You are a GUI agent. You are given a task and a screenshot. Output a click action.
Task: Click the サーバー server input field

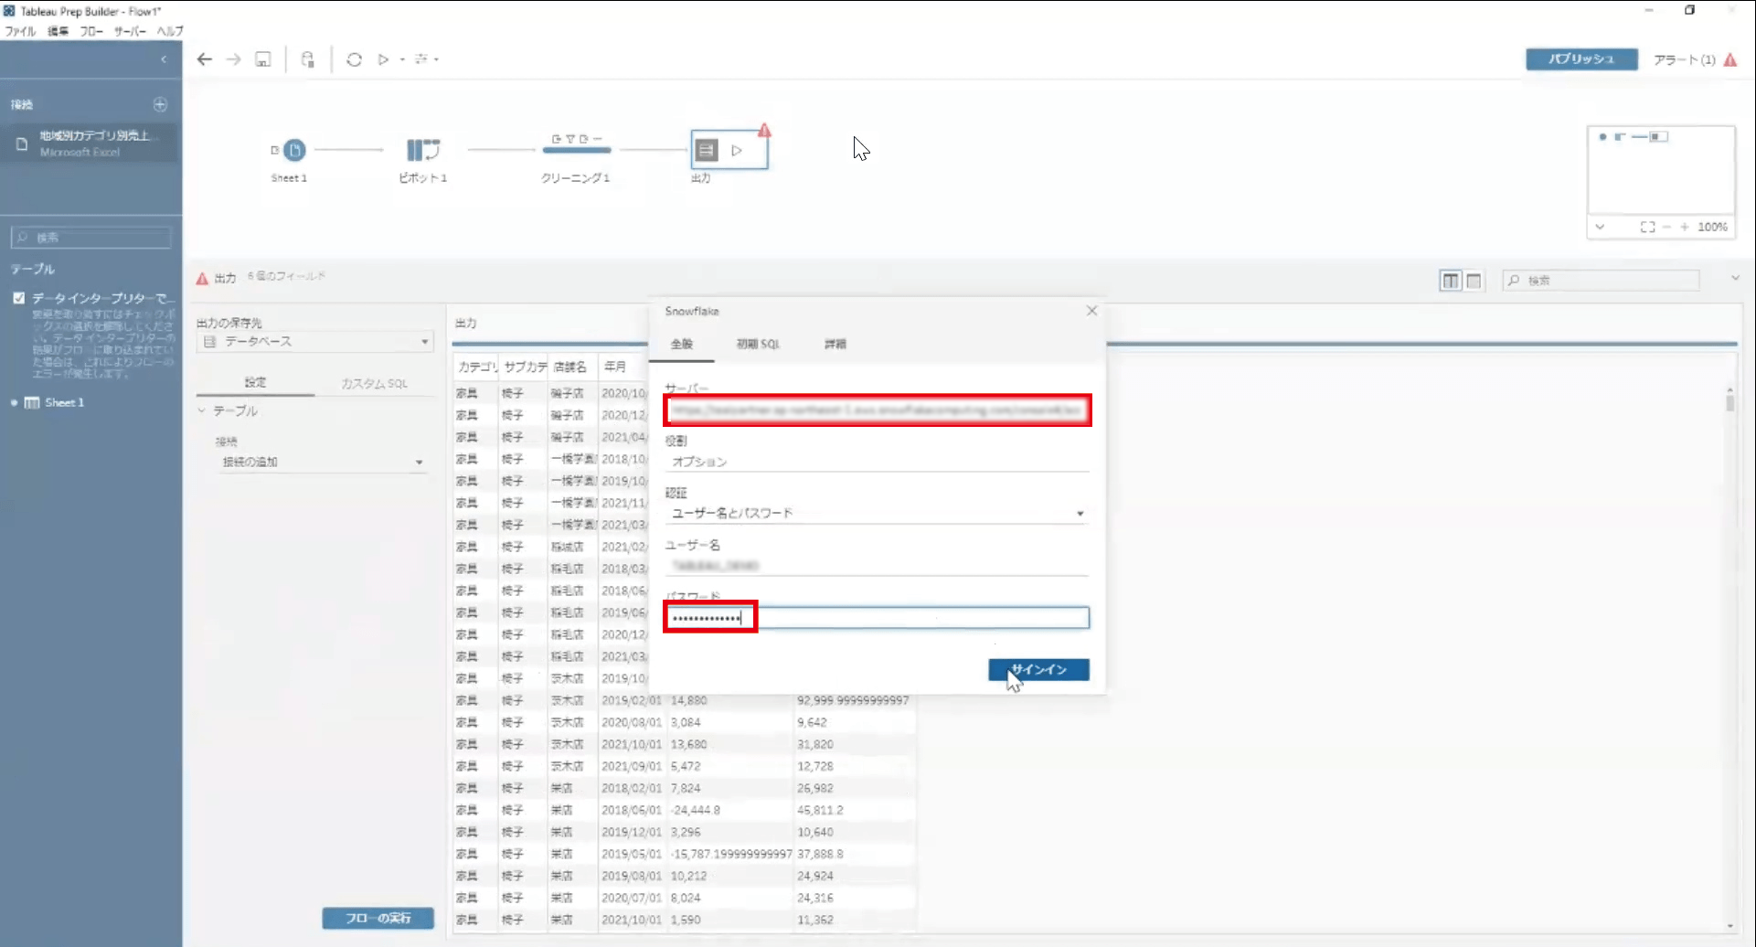(x=878, y=410)
